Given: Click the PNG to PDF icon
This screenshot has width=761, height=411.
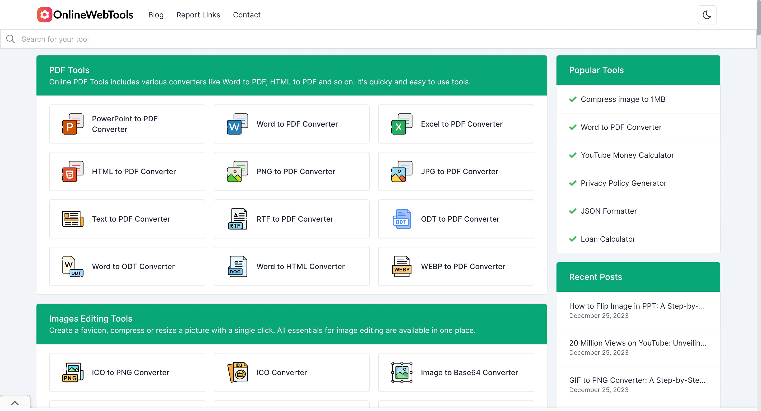Looking at the screenshot, I should click(237, 171).
